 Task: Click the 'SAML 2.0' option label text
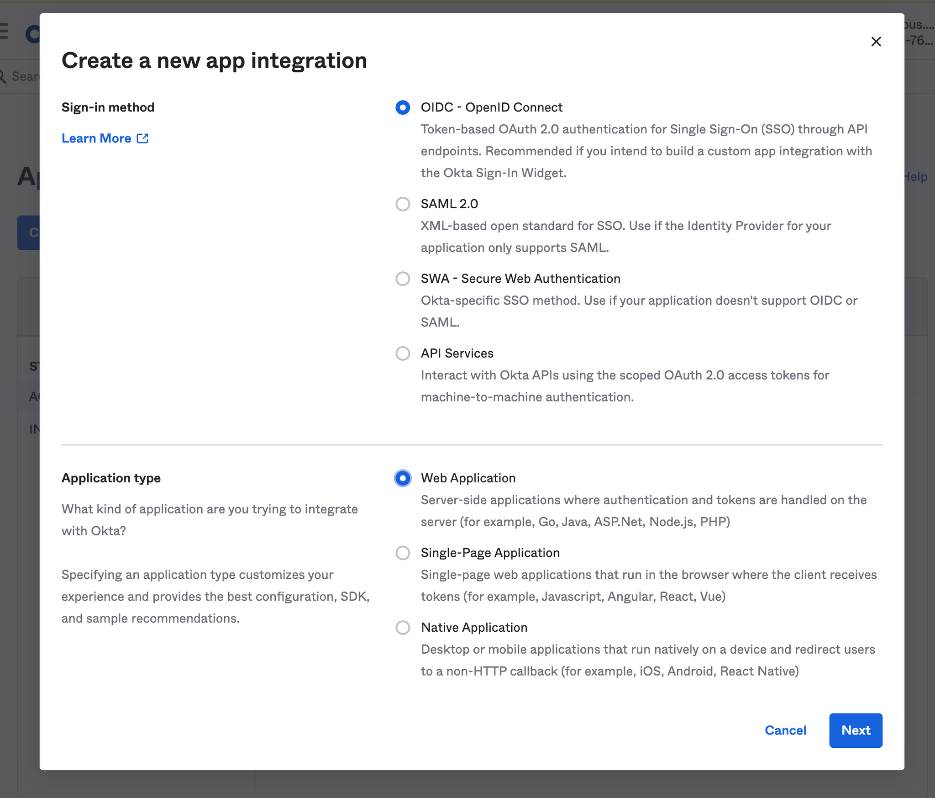pyautogui.click(x=449, y=204)
